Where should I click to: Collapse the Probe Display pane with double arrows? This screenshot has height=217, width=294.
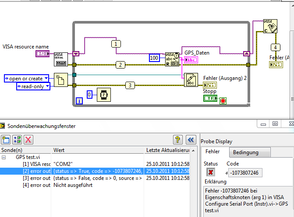(191, 140)
